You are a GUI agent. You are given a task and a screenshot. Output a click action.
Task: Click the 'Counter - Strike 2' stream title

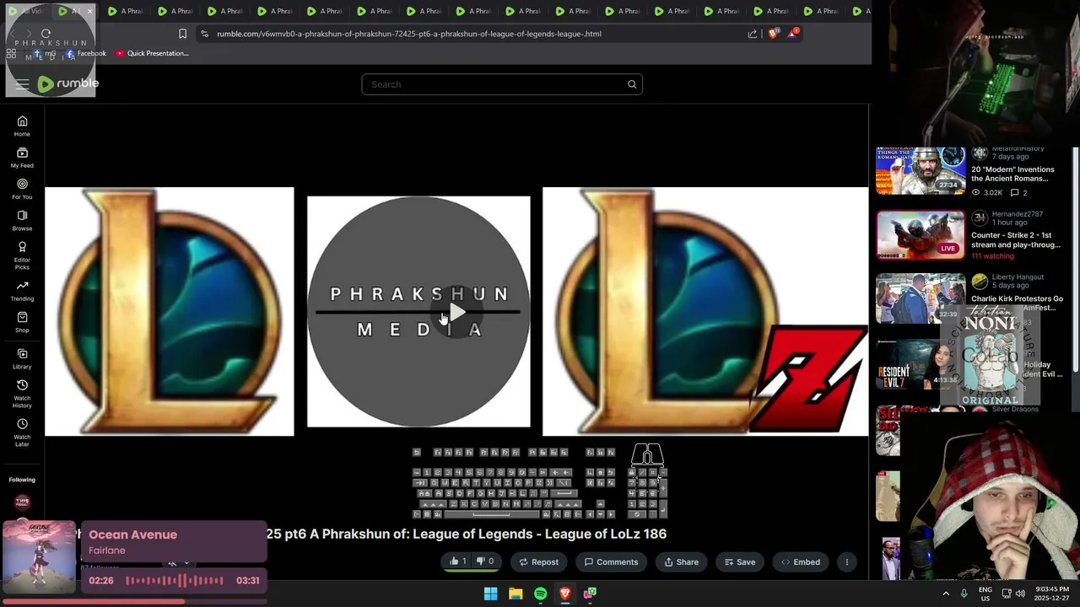coord(1016,239)
